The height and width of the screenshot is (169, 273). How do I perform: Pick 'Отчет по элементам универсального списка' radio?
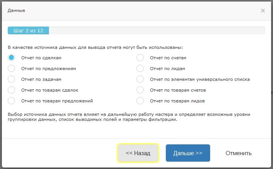pyautogui.click(x=140, y=79)
